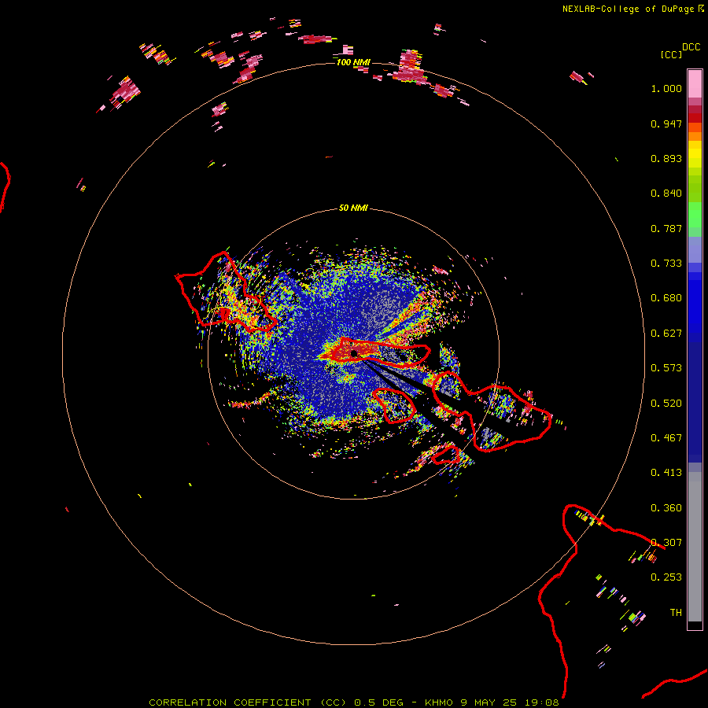Click the 0.893 color scale value
Screen dimensions: 708x708
pos(666,158)
